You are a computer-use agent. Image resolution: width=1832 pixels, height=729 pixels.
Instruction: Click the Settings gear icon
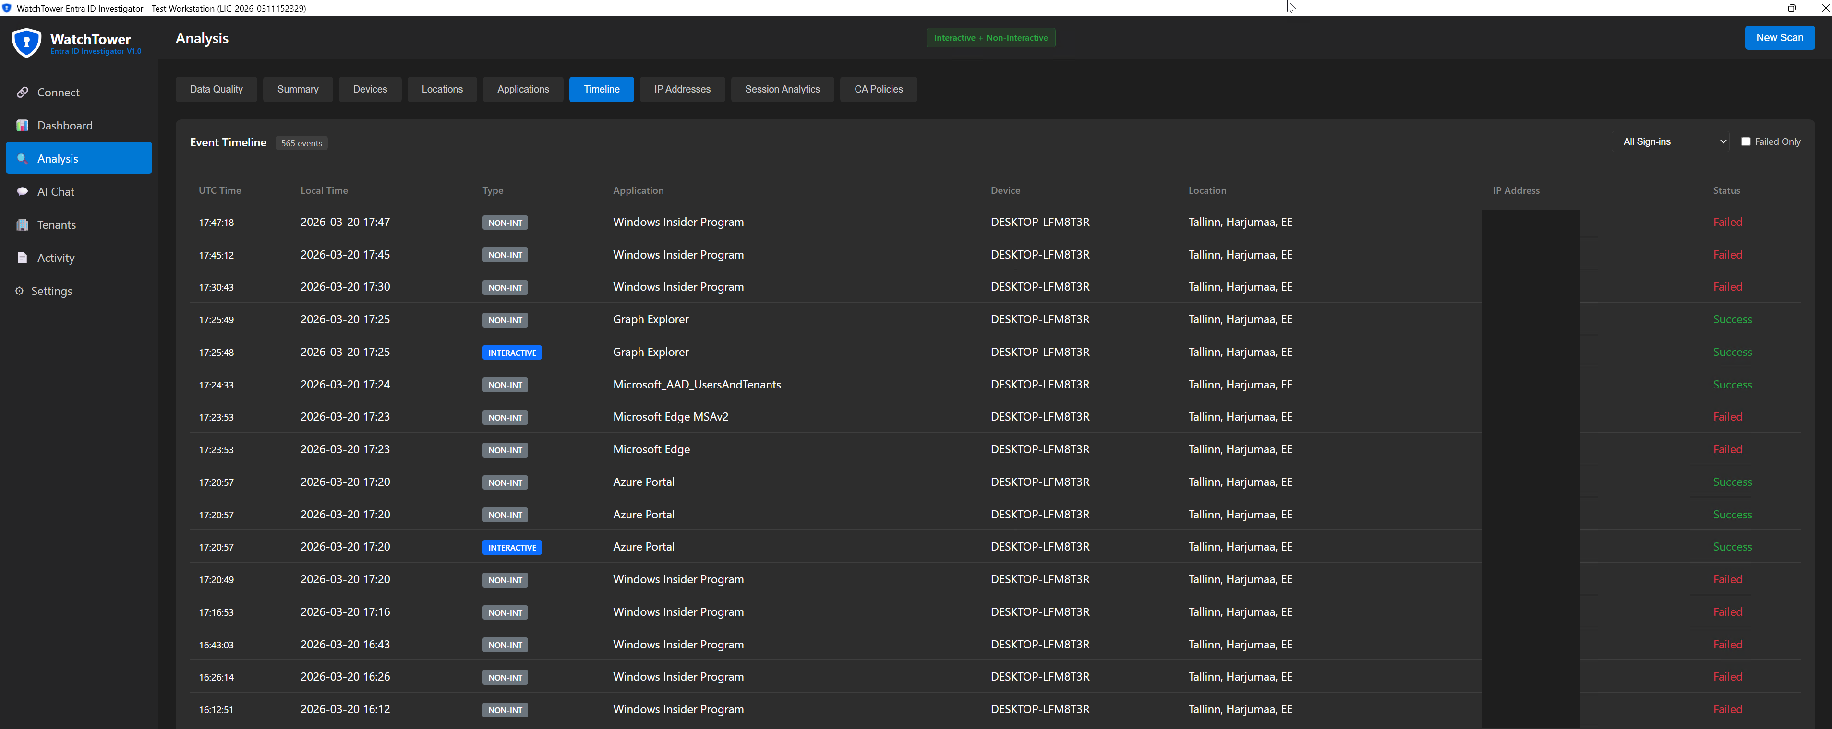[19, 291]
